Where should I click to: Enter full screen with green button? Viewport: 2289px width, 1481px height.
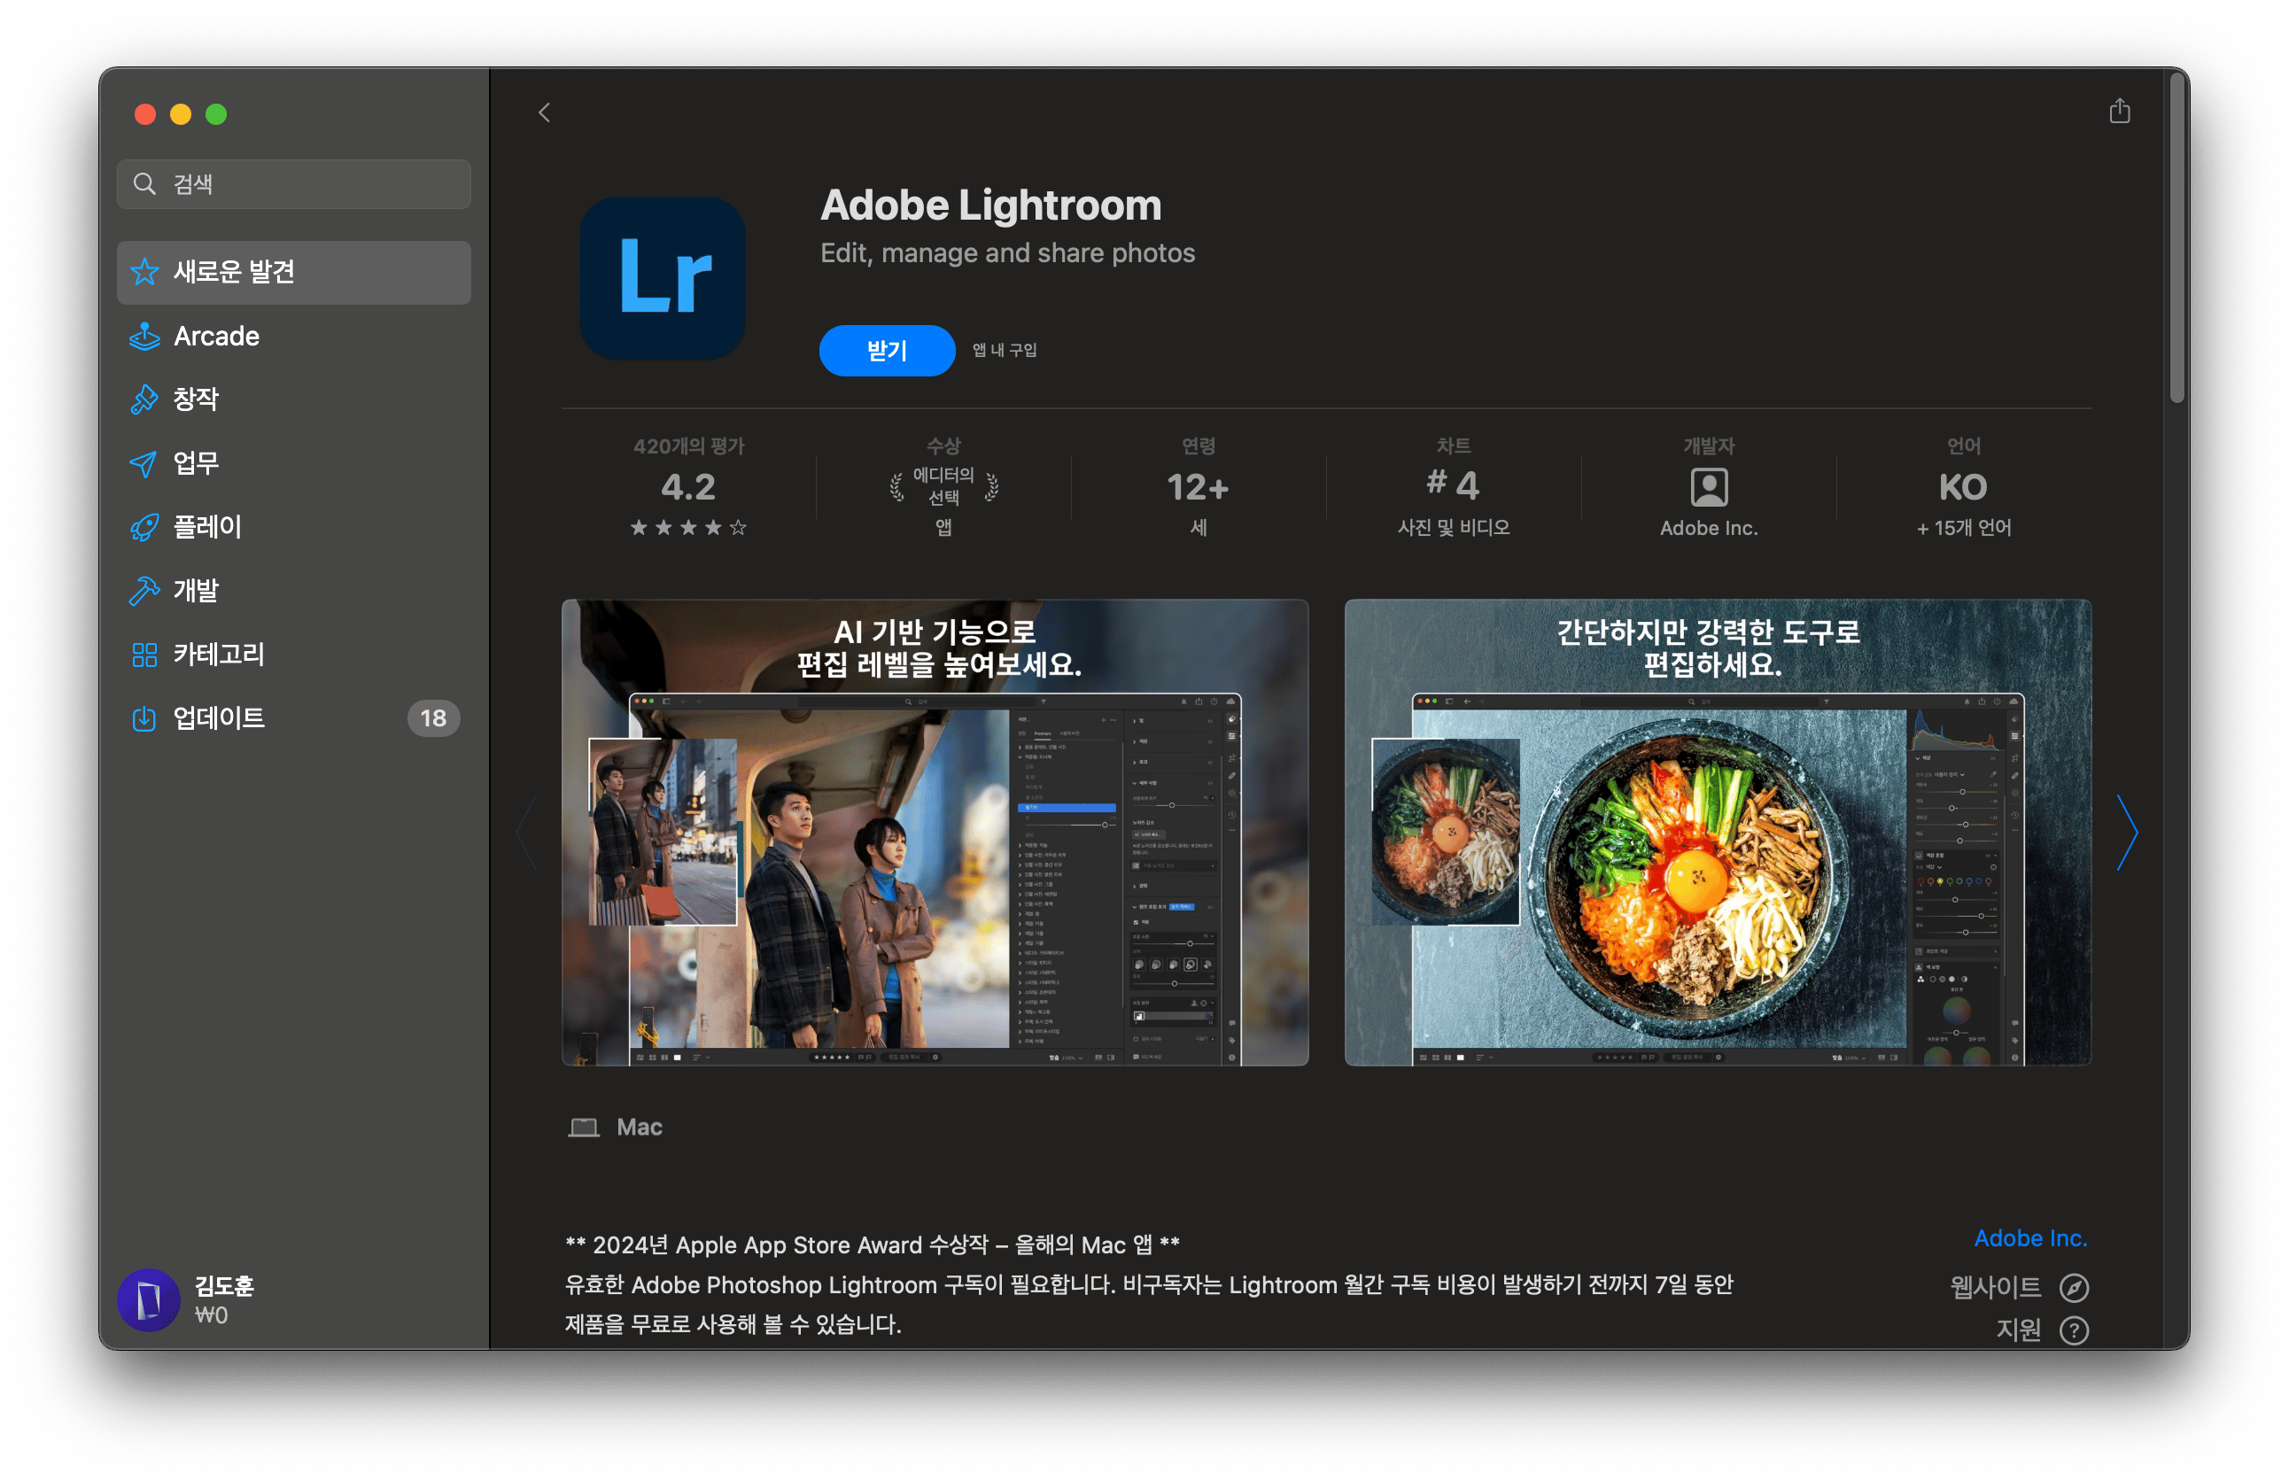(216, 114)
